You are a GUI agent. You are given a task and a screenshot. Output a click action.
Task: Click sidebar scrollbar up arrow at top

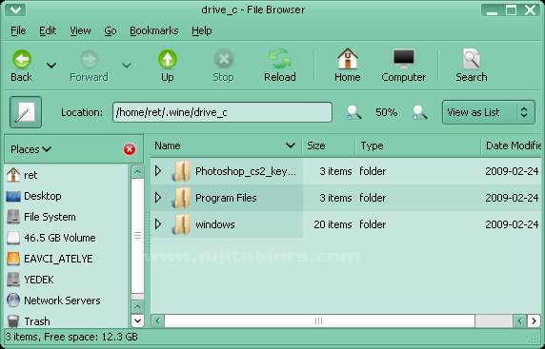137,172
